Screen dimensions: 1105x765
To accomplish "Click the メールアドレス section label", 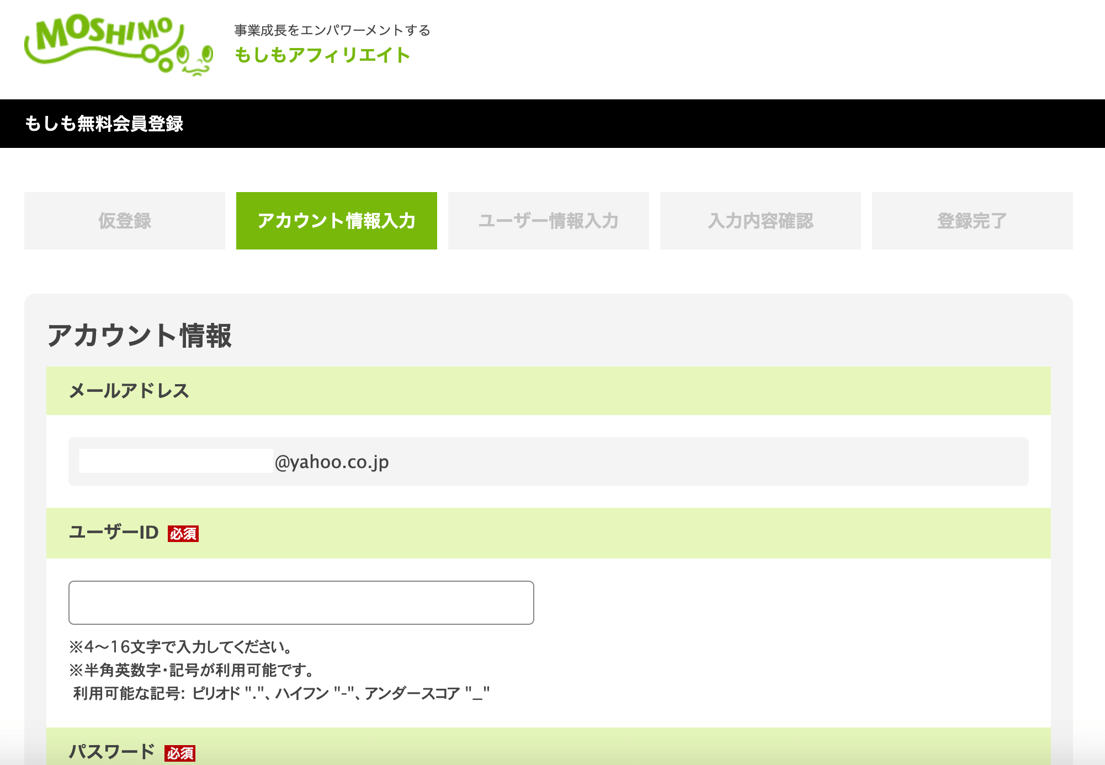I will point(129,391).
